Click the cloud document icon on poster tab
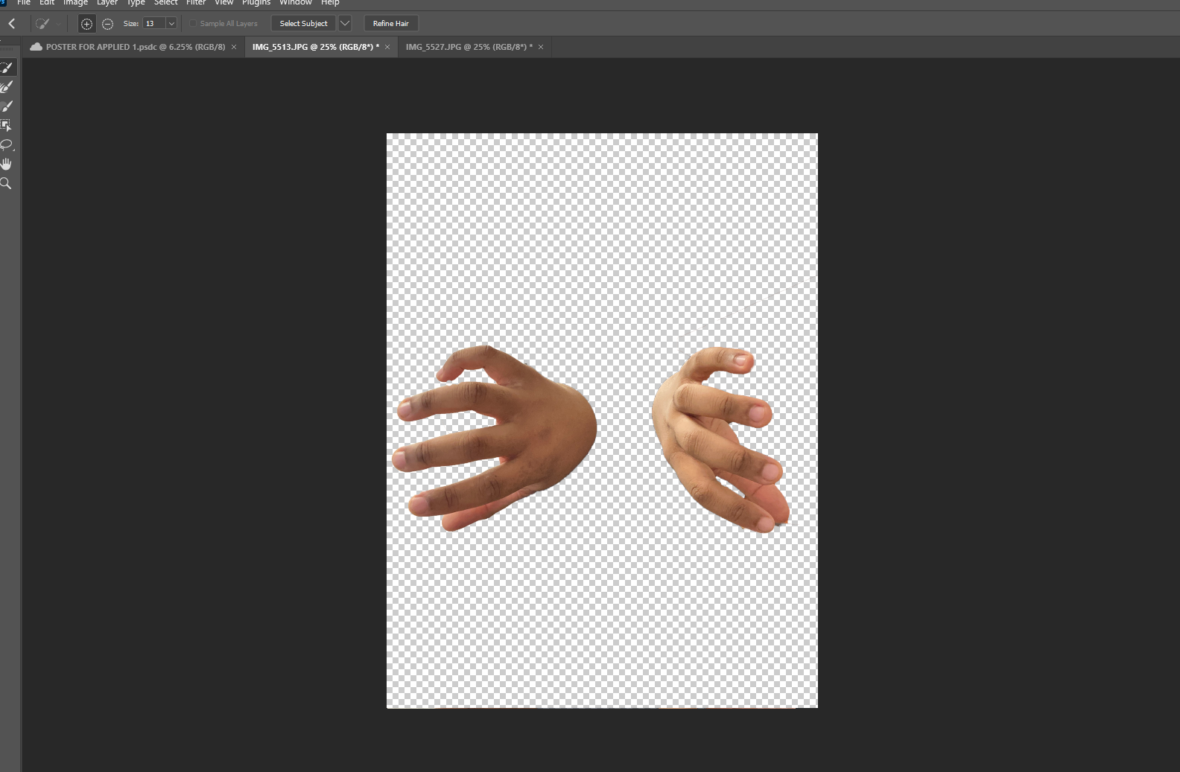Viewport: 1180px width, 772px height. [36, 47]
